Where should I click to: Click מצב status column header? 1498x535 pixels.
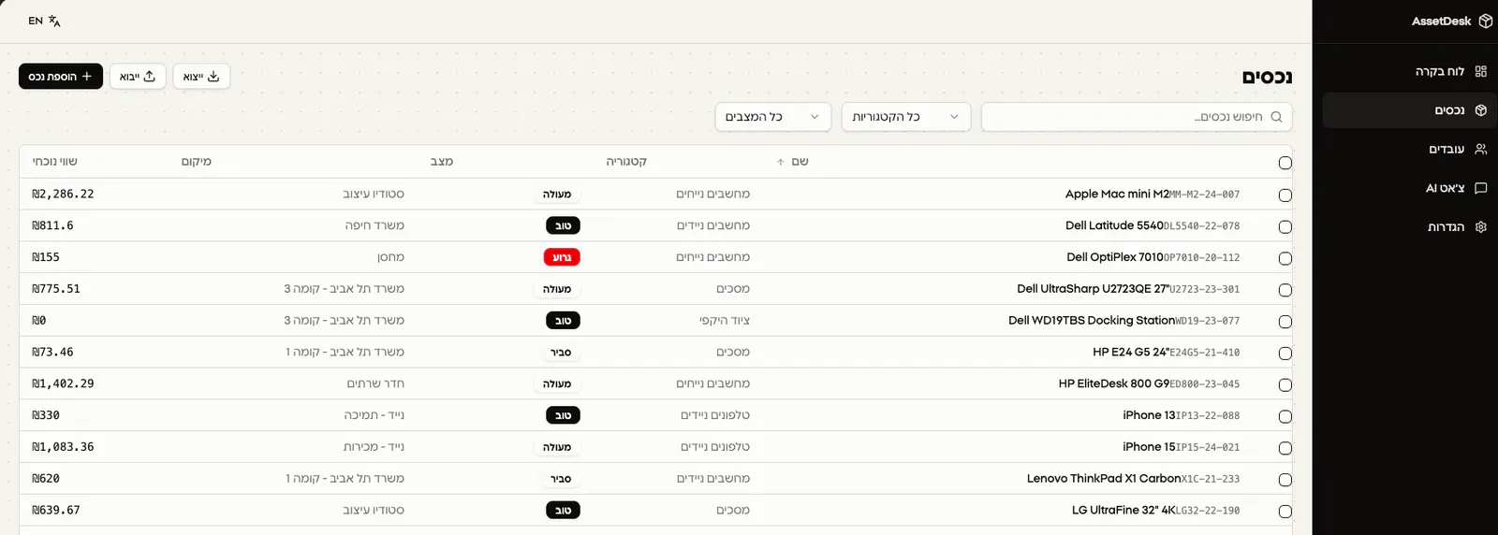point(442,162)
